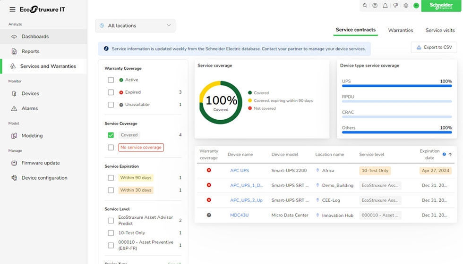Tick the No service coverage checkbox
The height and width of the screenshot is (264, 463).
(111, 148)
